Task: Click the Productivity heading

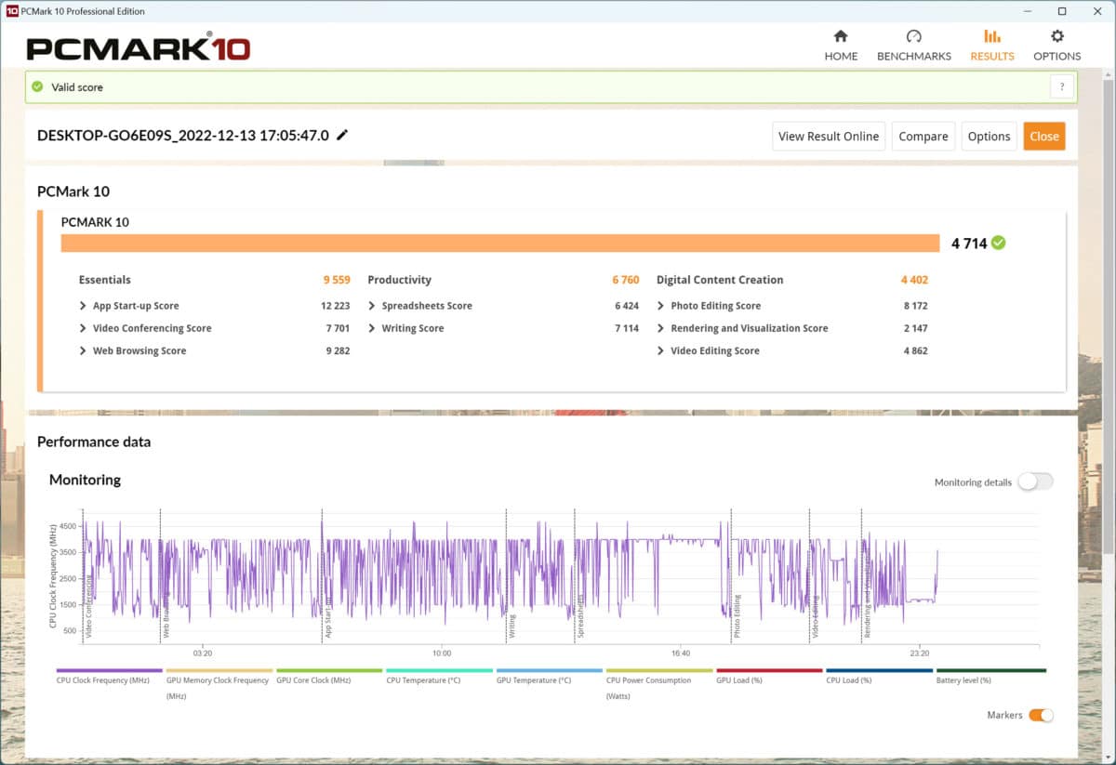Action: (400, 280)
